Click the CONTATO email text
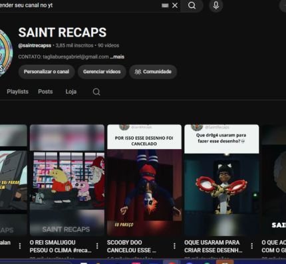The height and width of the screenshot is (264, 286). coord(63,57)
